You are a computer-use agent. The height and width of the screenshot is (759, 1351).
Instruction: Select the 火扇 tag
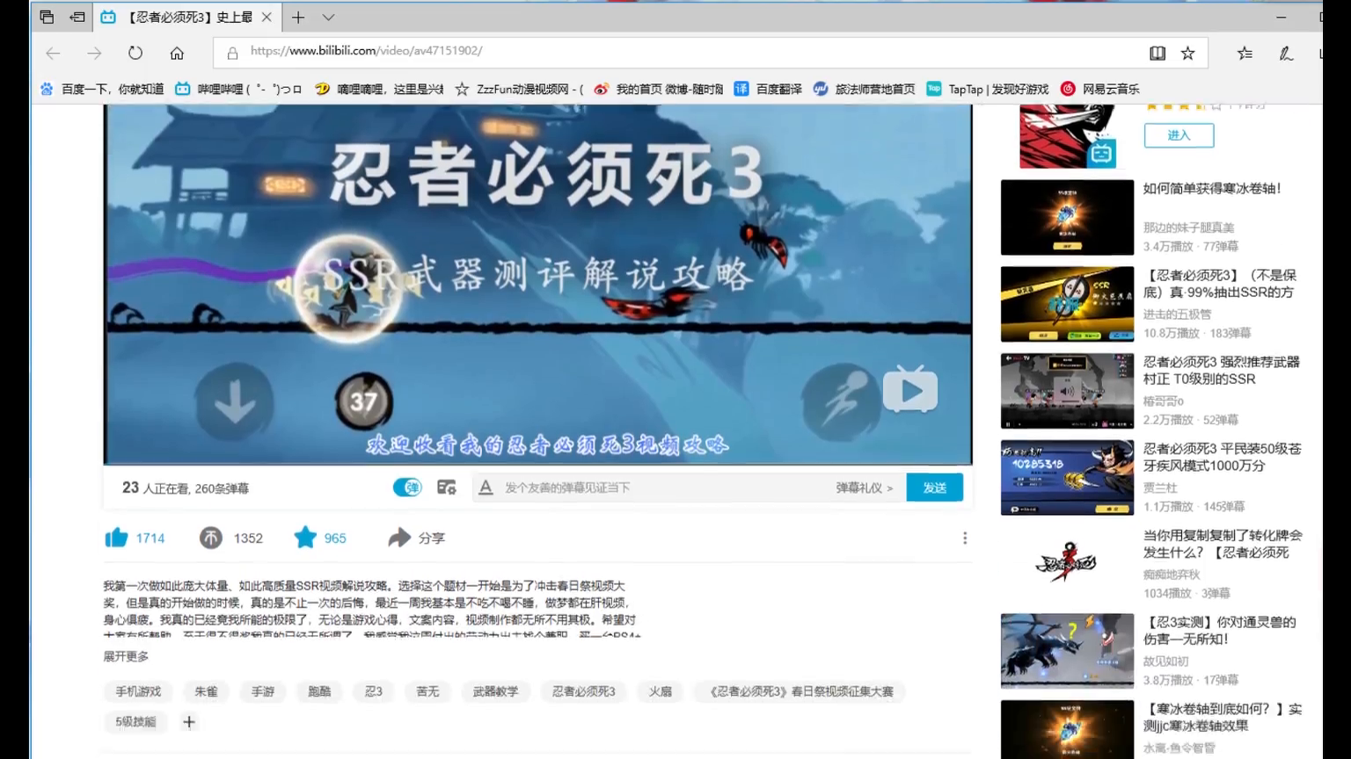(x=661, y=691)
